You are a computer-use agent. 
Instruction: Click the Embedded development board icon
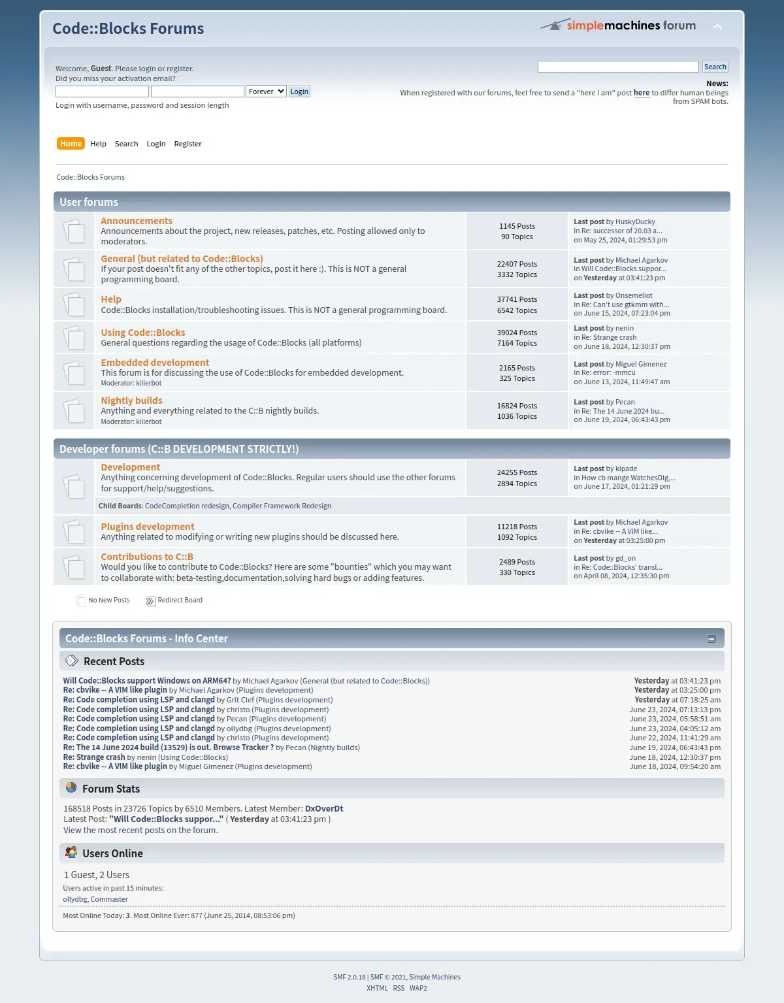click(74, 372)
